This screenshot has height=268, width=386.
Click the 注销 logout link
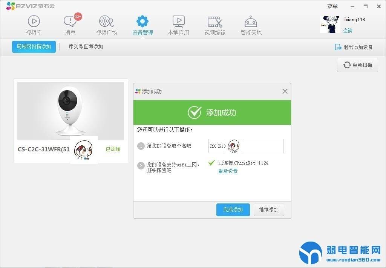pyautogui.click(x=348, y=31)
